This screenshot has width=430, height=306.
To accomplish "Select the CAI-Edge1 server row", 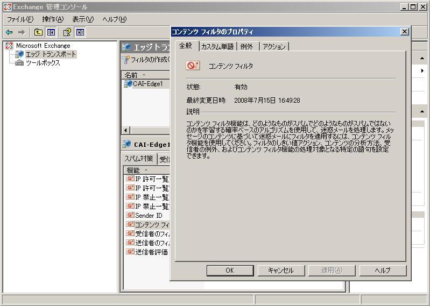I will click(146, 83).
